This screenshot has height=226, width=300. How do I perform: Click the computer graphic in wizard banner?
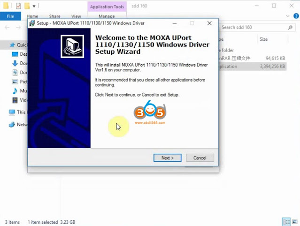tap(72, 46)
